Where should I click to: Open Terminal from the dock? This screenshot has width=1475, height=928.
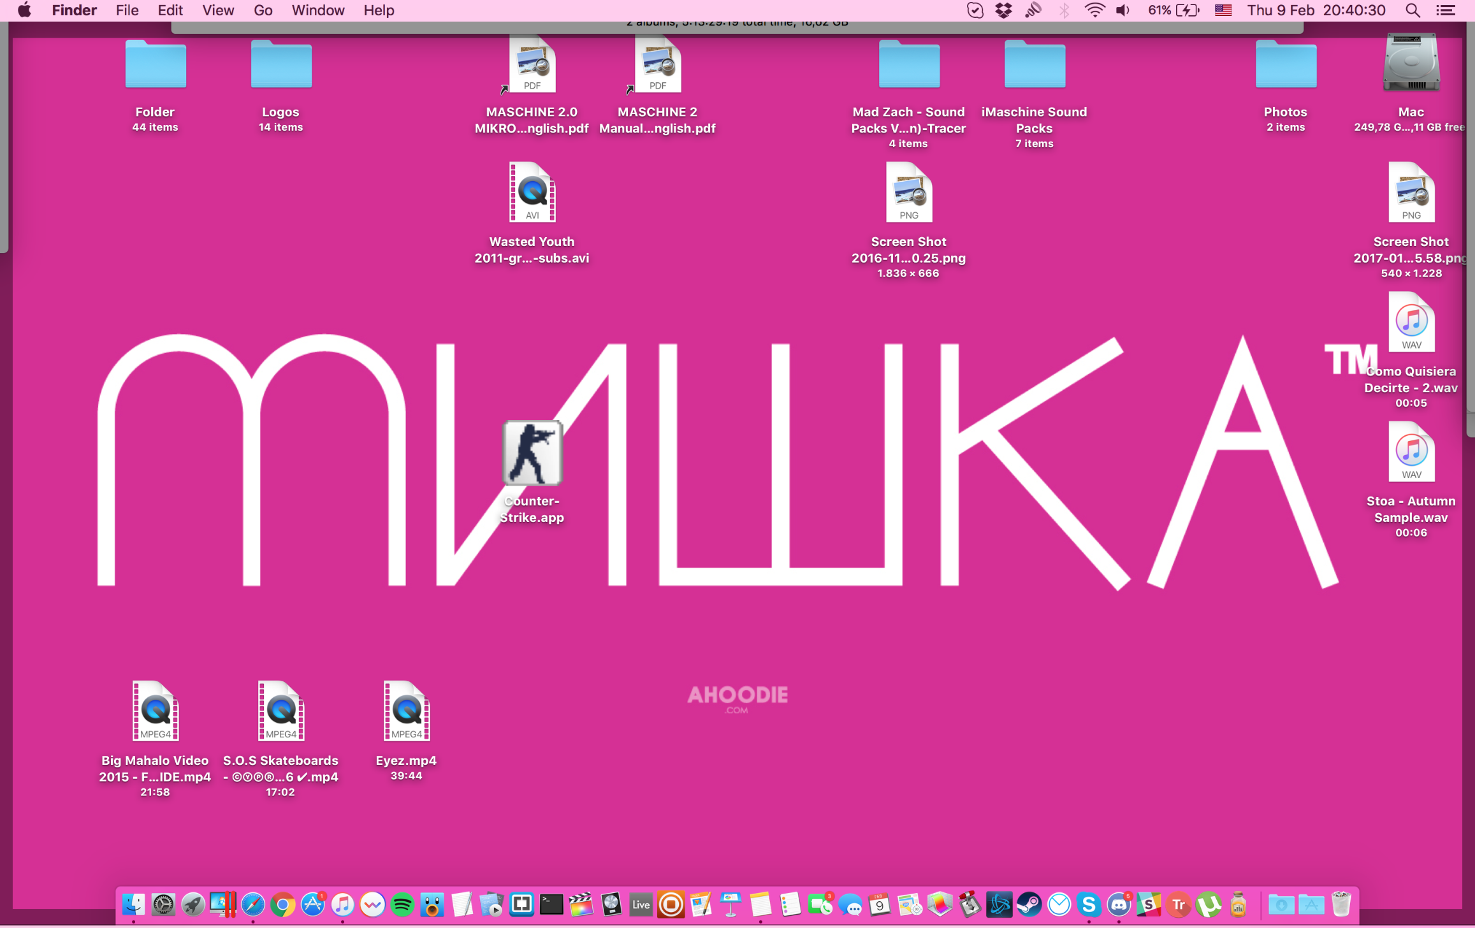coord(551,904)
